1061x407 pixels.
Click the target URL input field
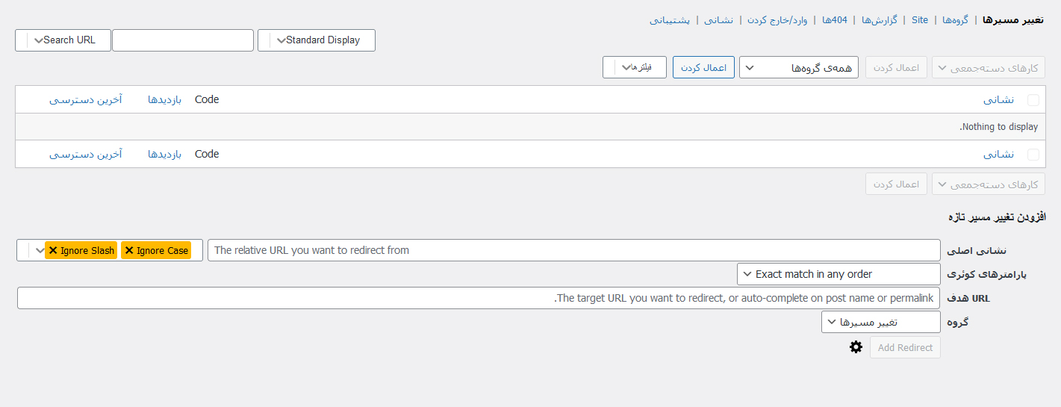pyautogui.click(x=479, y=298)
